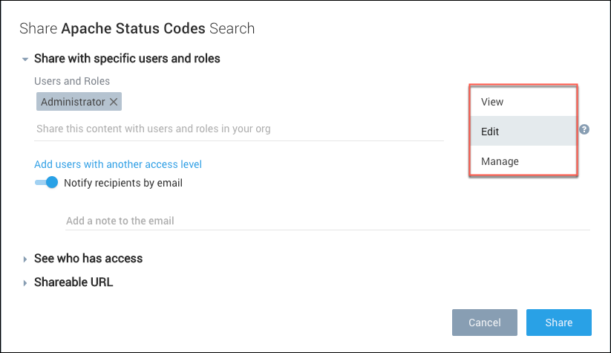The height and width of the screenshot is (353, 611).
Task: Pick Manage access level option
Action: [x=523, y=161]
